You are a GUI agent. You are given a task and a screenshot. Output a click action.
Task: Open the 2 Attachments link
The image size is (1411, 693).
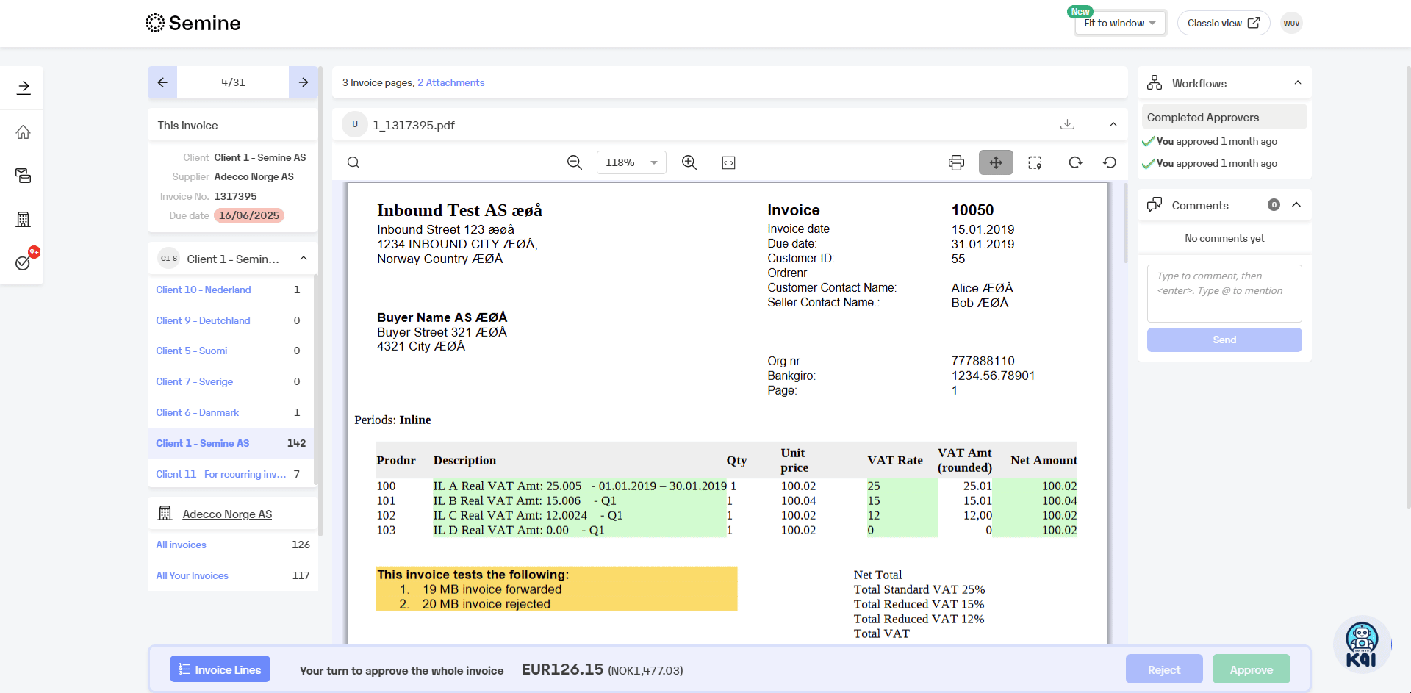[451, 82]
